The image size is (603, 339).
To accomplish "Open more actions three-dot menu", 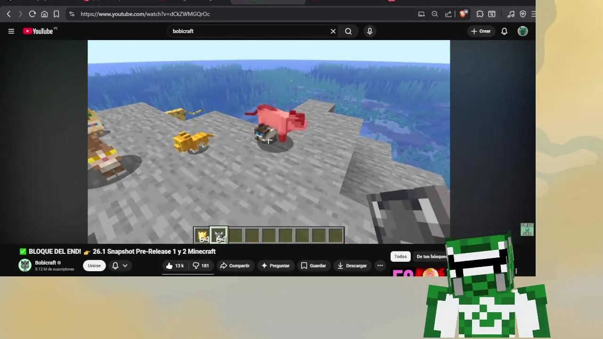I will coord(380,266).
